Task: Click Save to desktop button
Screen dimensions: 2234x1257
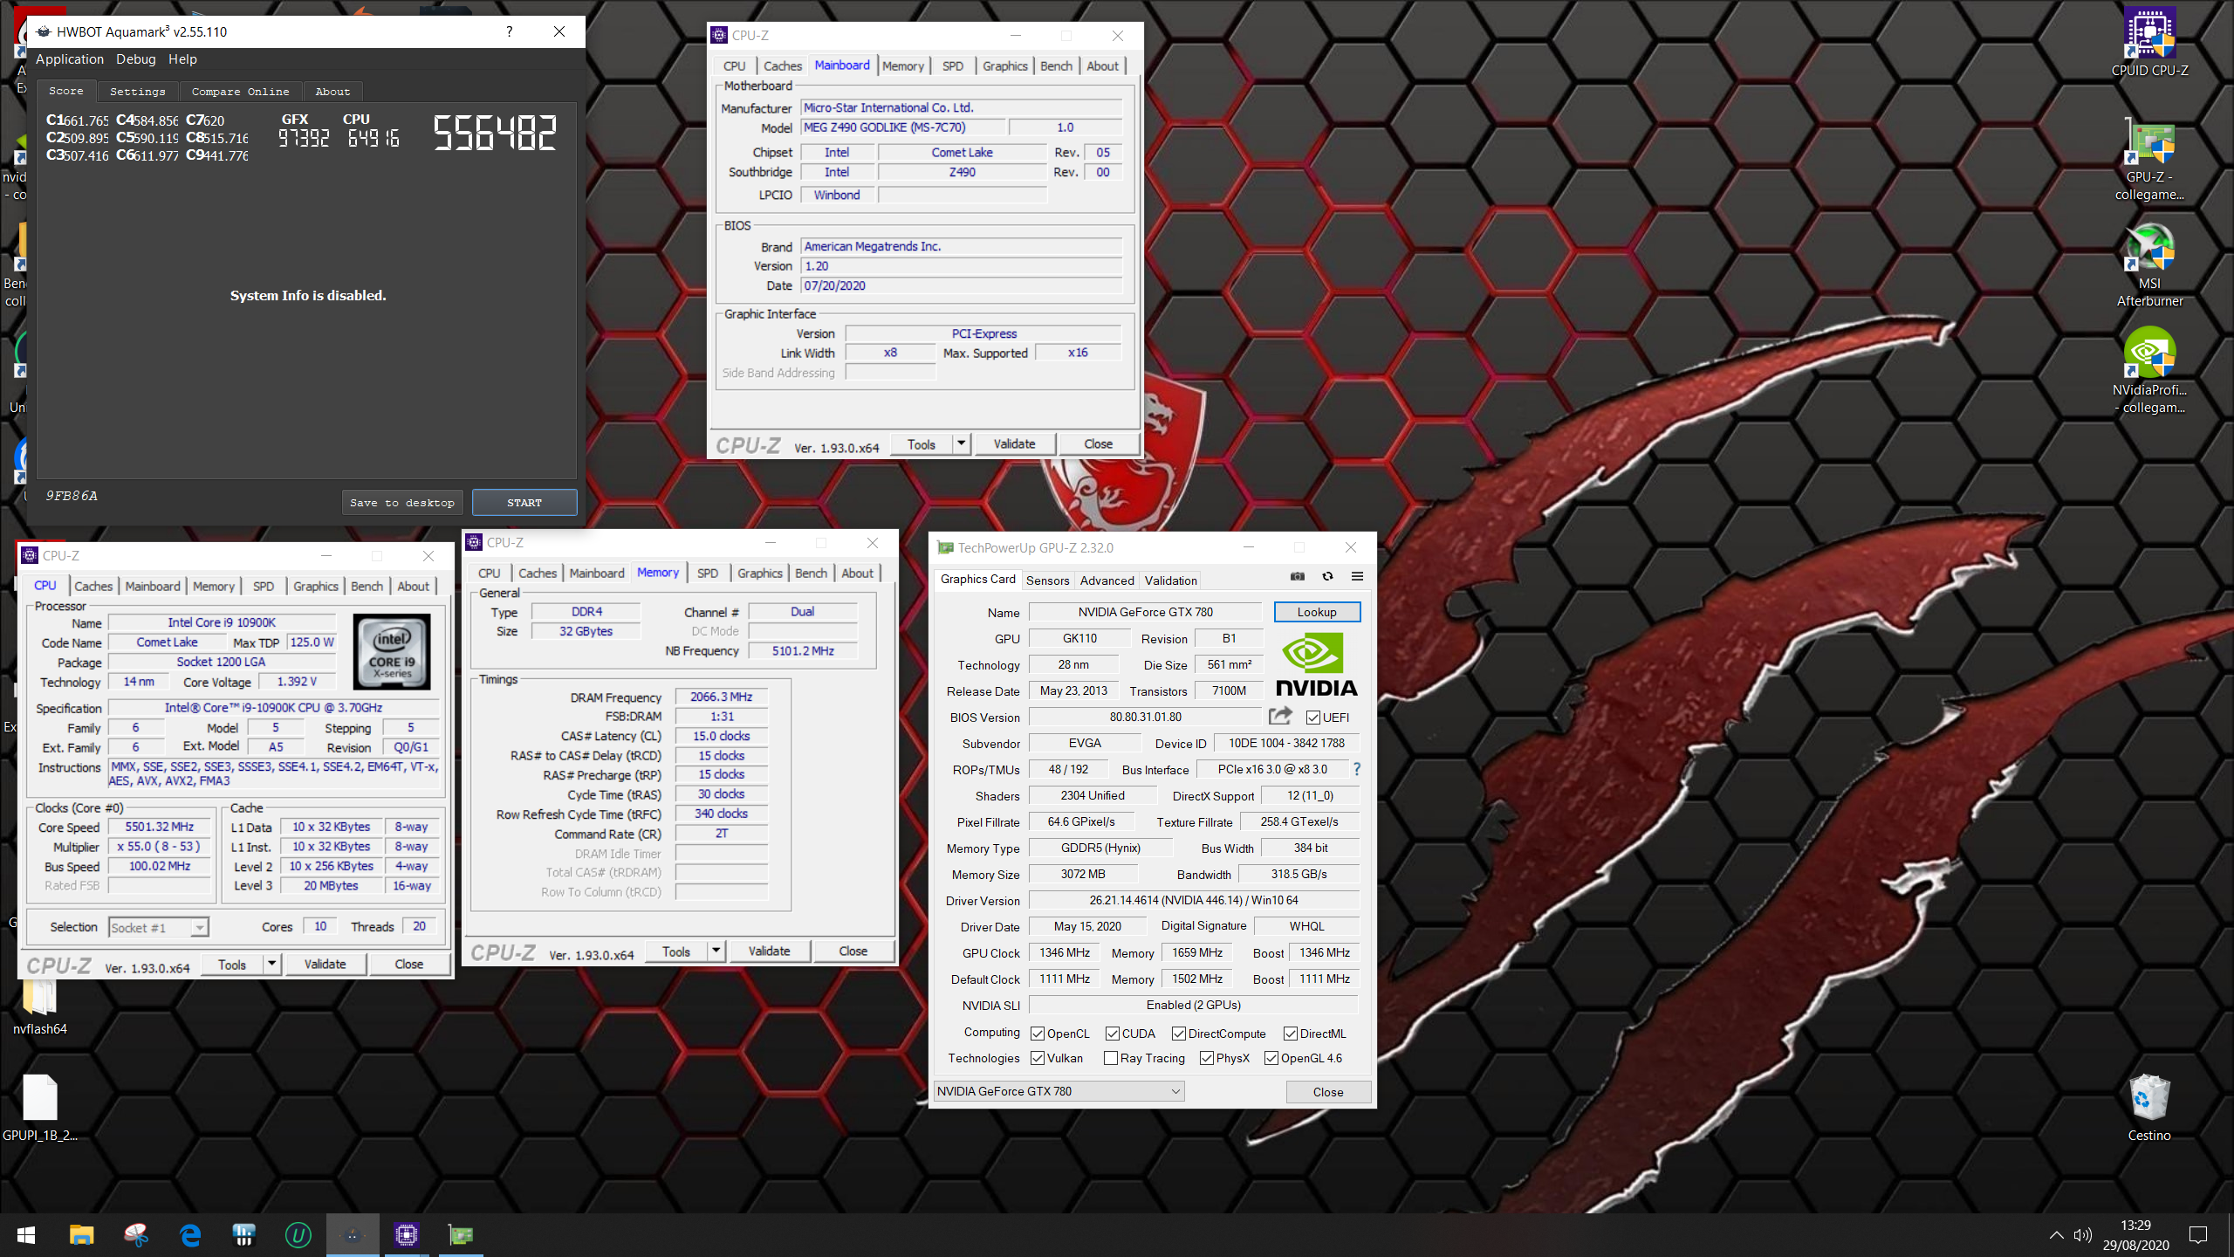Action: [x=402, y=503]
